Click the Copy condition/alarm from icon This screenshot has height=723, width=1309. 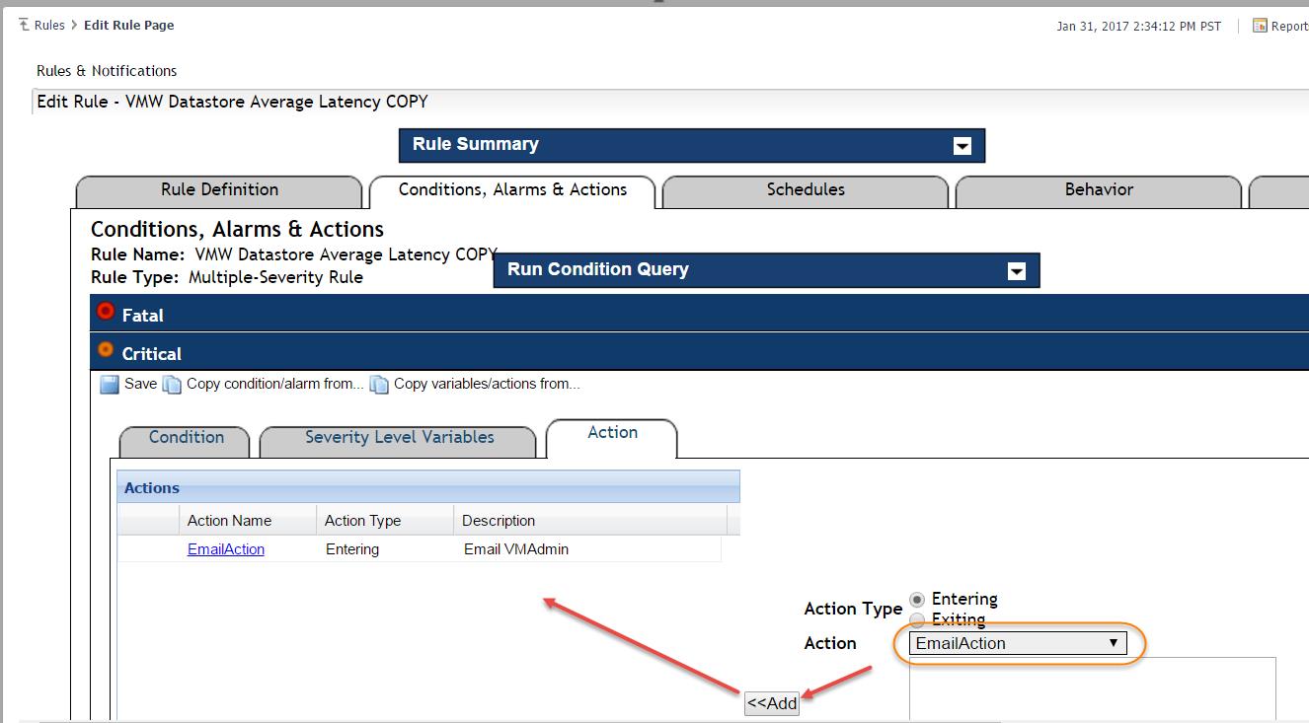pos(173,385)
